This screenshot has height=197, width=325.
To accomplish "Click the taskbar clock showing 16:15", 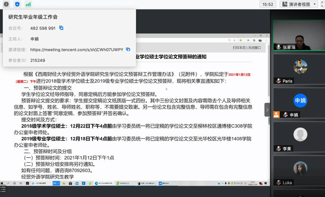I will [x=253, y=183].
